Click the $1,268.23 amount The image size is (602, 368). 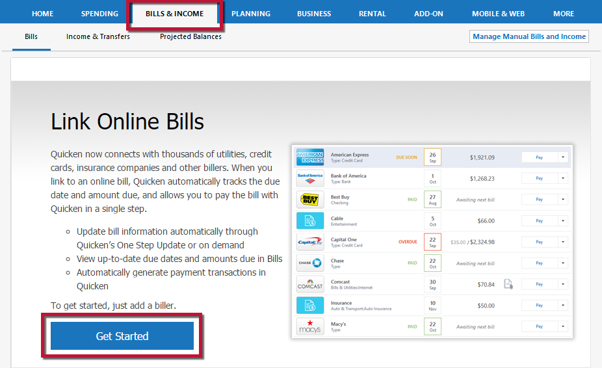click(x=482, y=179)
